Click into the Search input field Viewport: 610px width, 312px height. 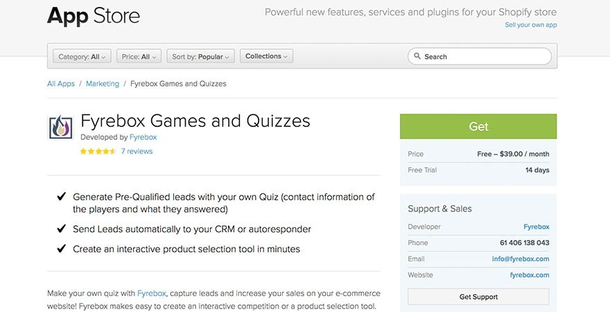(485, 57)
